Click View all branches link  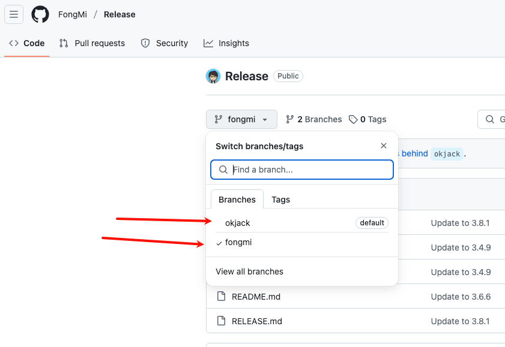(x=249, y=271)
